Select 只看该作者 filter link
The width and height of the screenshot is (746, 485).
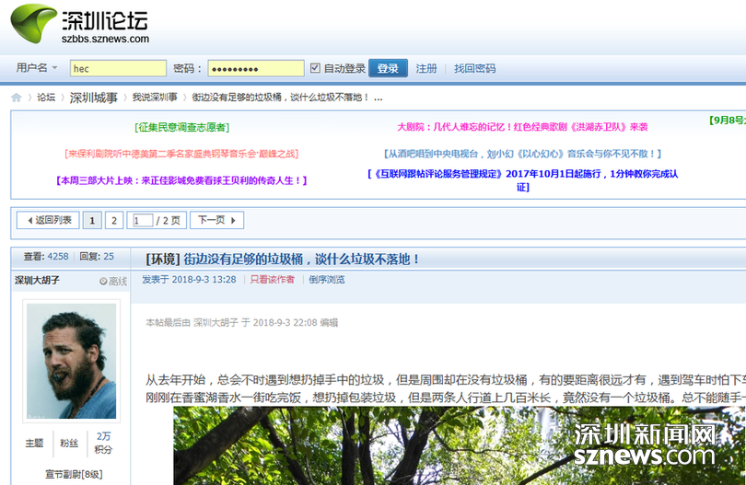click(x=273, y=280)
